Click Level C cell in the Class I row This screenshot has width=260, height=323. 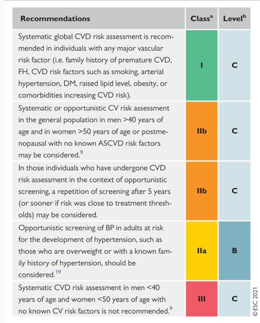point(235,65)
